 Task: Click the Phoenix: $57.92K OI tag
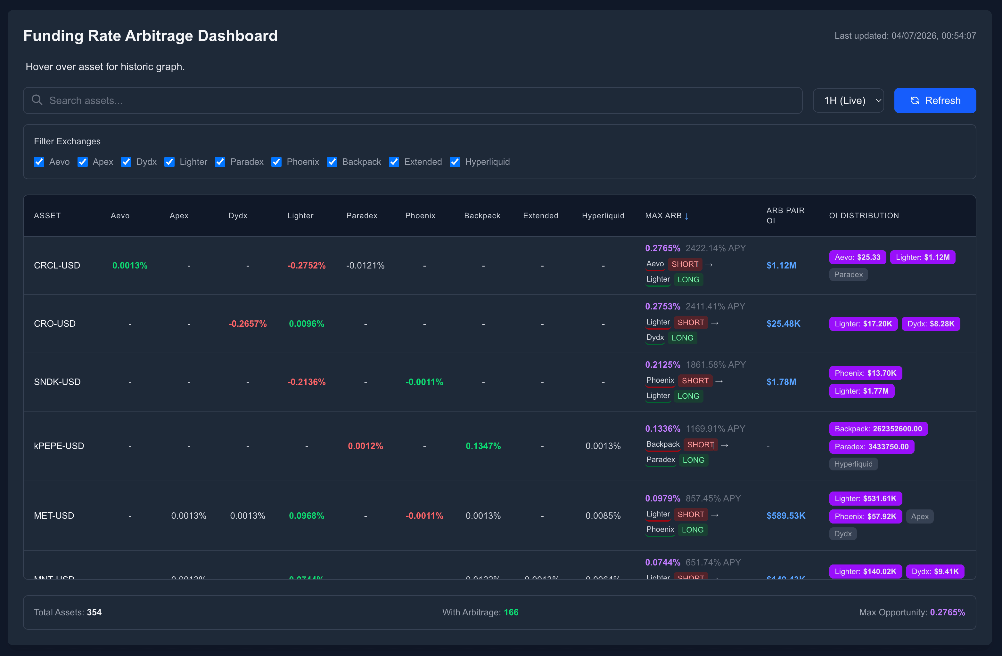tap(866, 516)
